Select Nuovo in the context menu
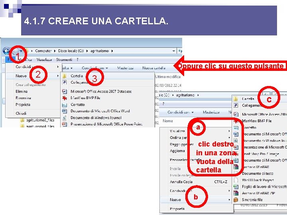 pyautogui.click(x=175, y=199)
